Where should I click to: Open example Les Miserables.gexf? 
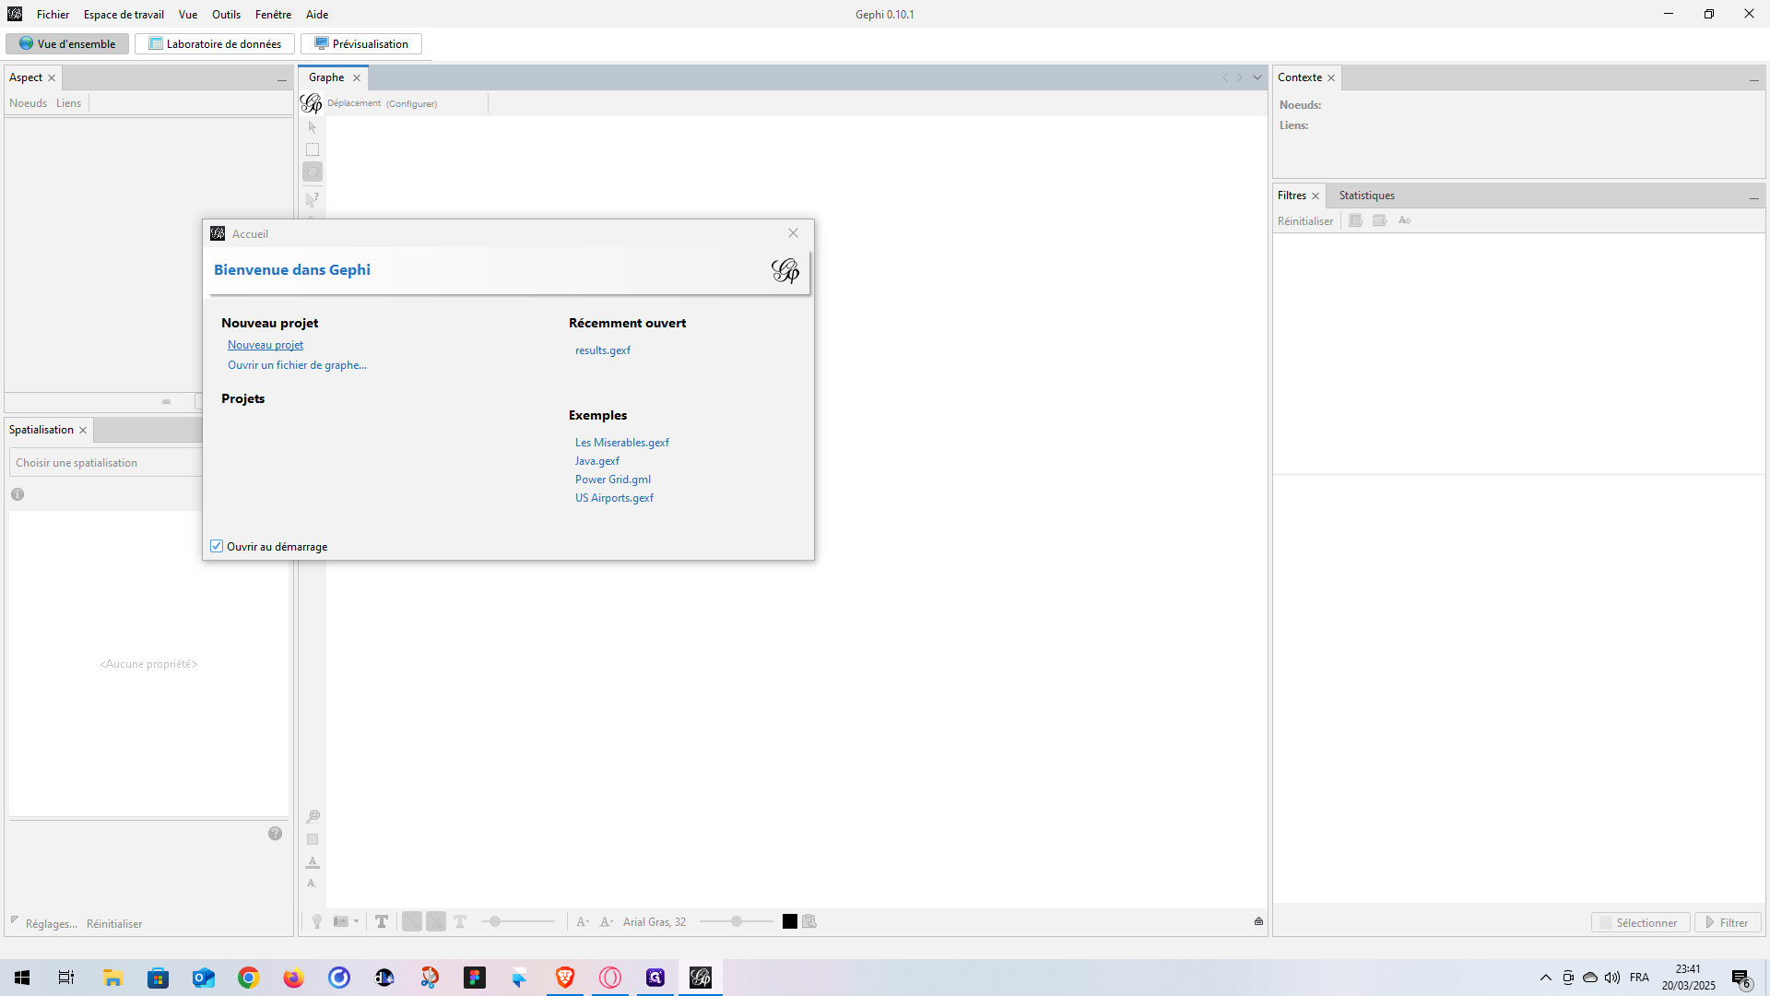(x=622, y=443)
